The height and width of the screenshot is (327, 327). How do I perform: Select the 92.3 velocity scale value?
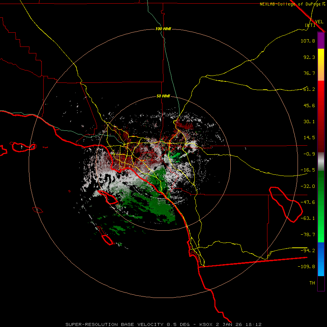pyautogui.click(x=309, y=57)
